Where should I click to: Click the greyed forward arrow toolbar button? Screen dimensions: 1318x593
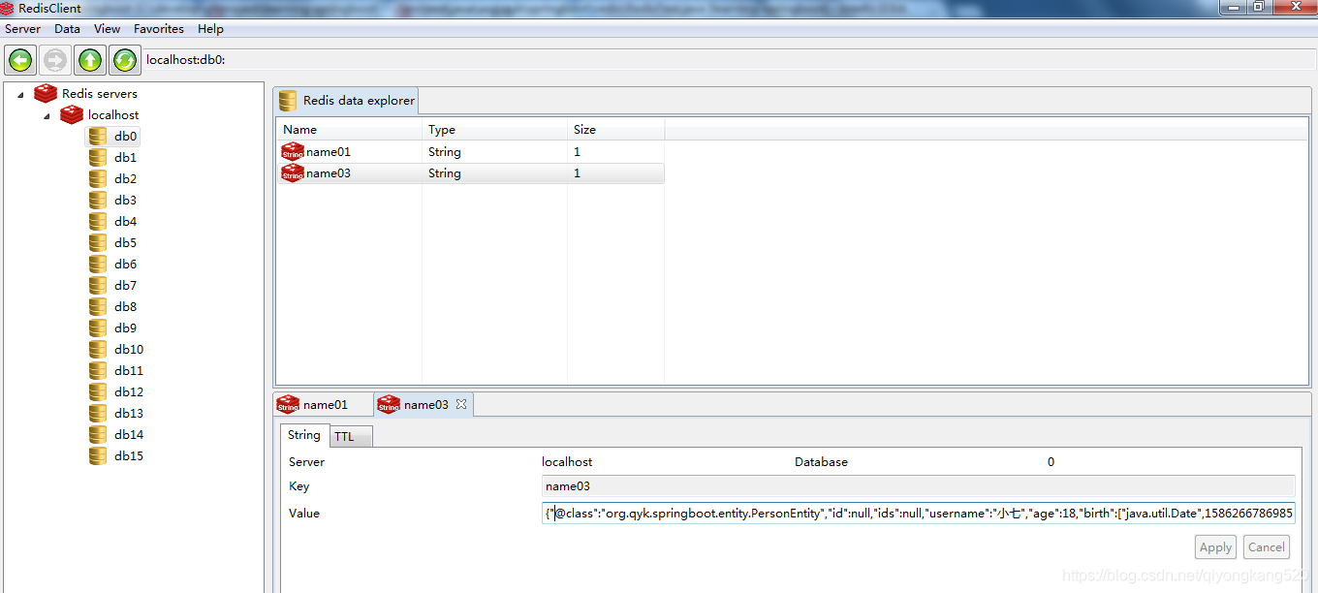55,60
